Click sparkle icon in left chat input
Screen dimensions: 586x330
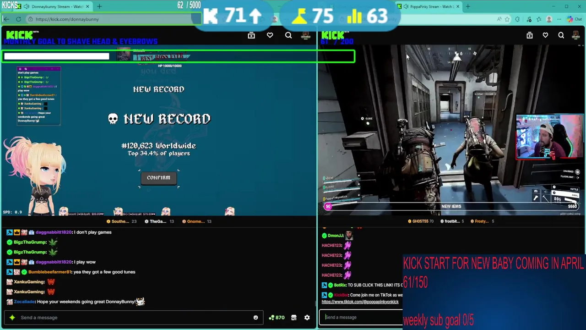[x=12, y=317]
